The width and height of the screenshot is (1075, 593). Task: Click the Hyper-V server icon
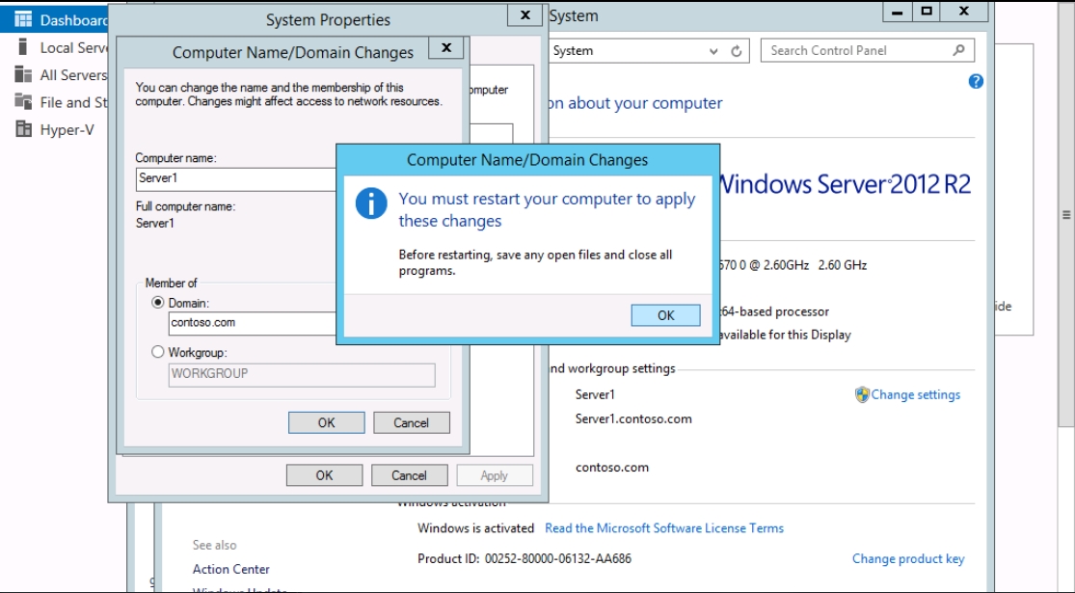point(22,129)
